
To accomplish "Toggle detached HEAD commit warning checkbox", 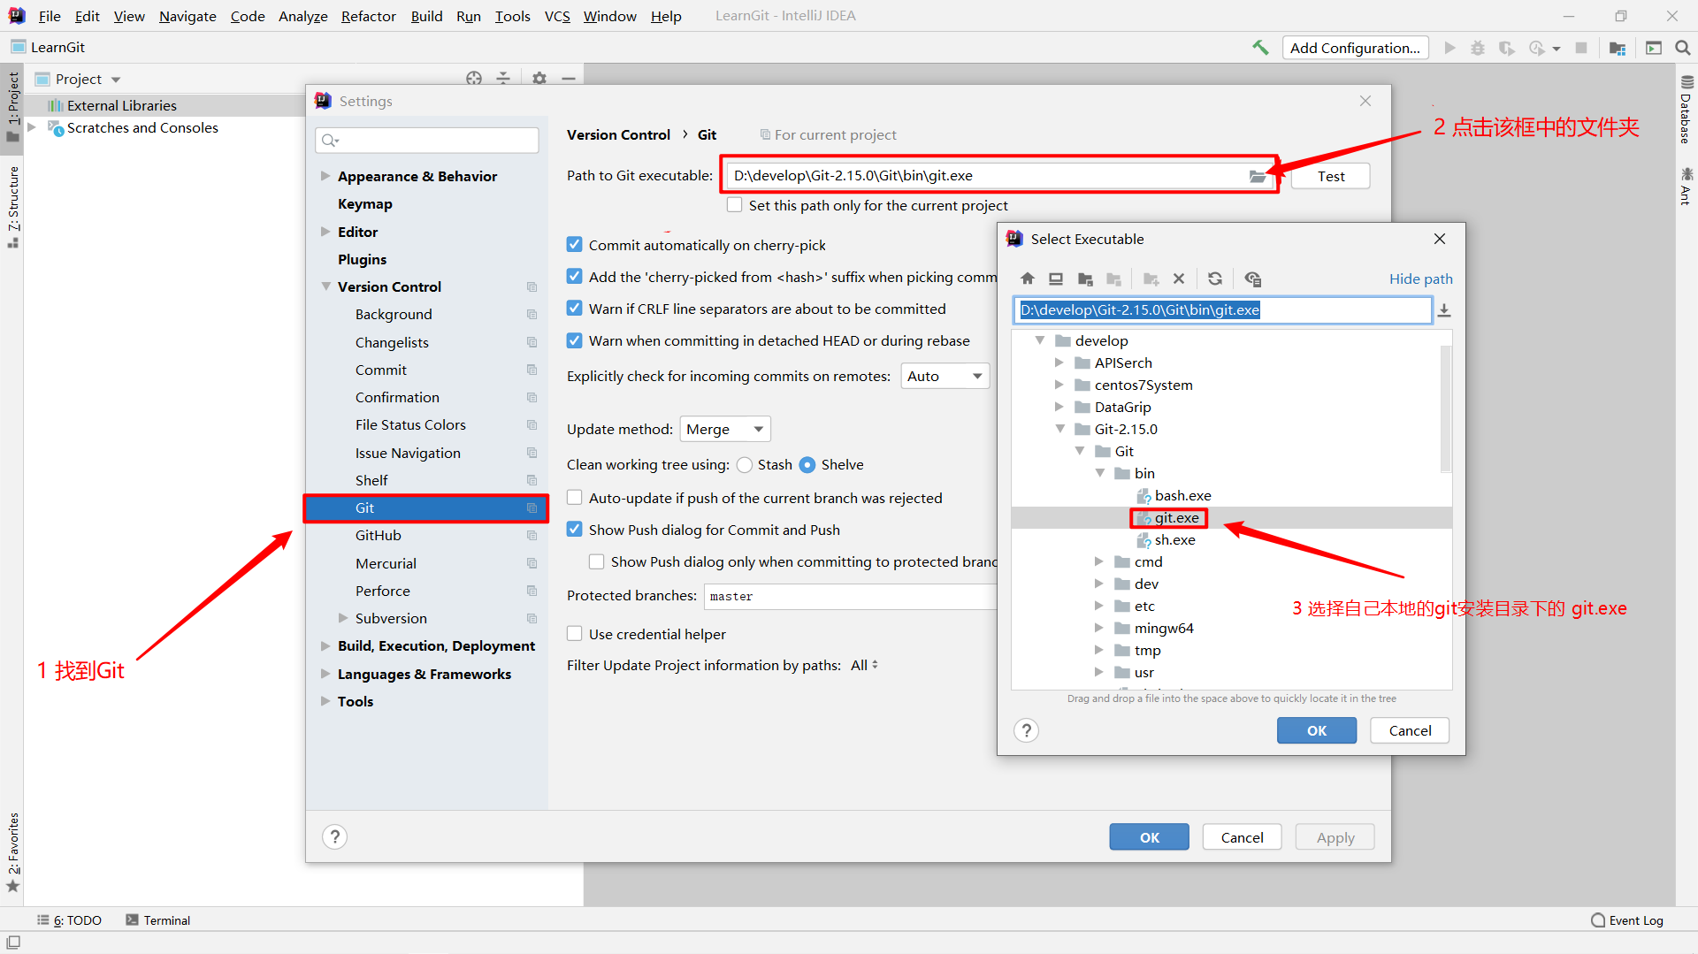I will (x=575, y=340).
